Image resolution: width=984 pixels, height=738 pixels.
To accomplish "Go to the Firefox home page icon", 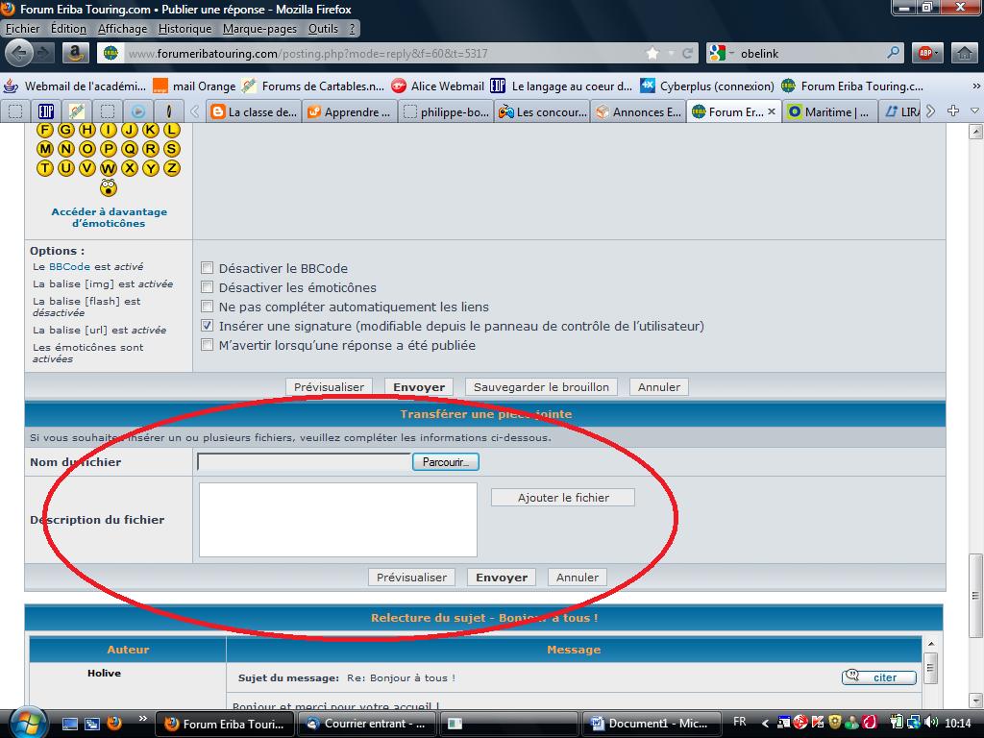I will point(963,54).
